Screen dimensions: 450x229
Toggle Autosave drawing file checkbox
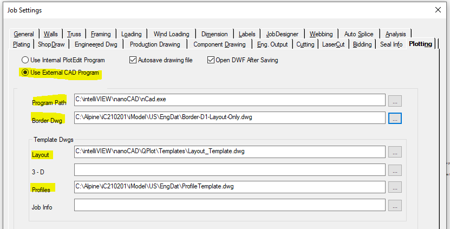(133, 60)
